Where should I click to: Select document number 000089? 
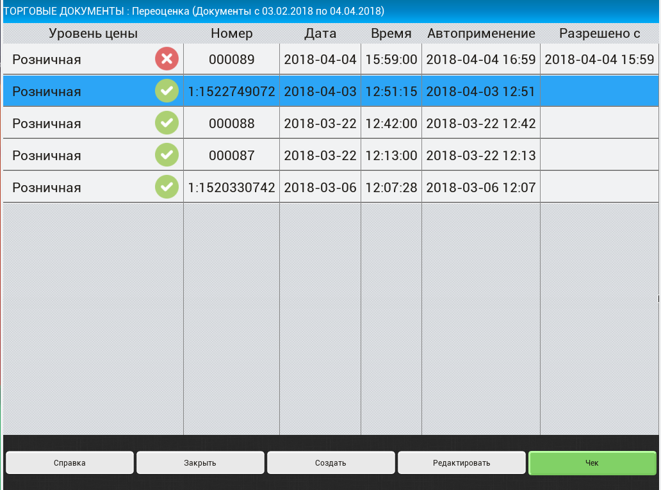[x=231, y=60]
